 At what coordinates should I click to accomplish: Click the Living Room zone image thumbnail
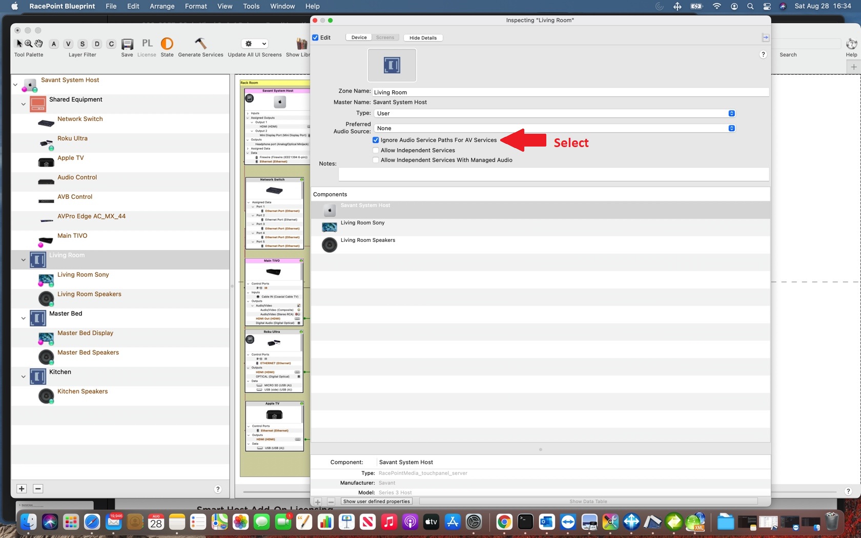pos(392,65)
